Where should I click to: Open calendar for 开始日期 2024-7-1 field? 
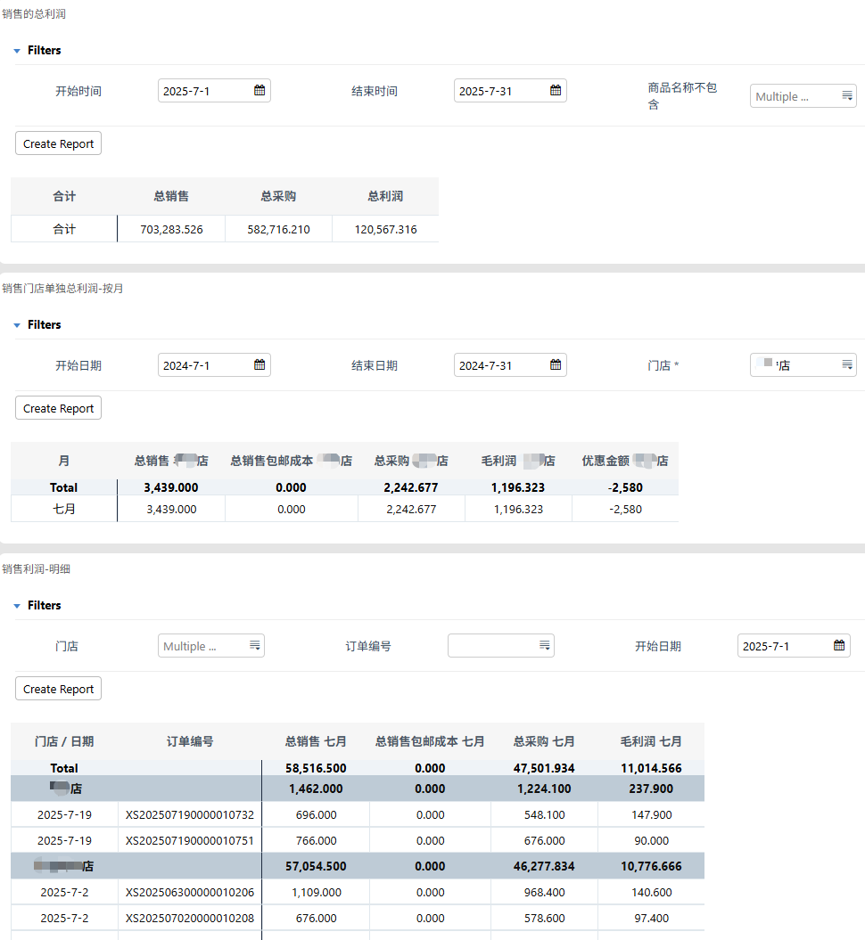[x=259, y=365]
